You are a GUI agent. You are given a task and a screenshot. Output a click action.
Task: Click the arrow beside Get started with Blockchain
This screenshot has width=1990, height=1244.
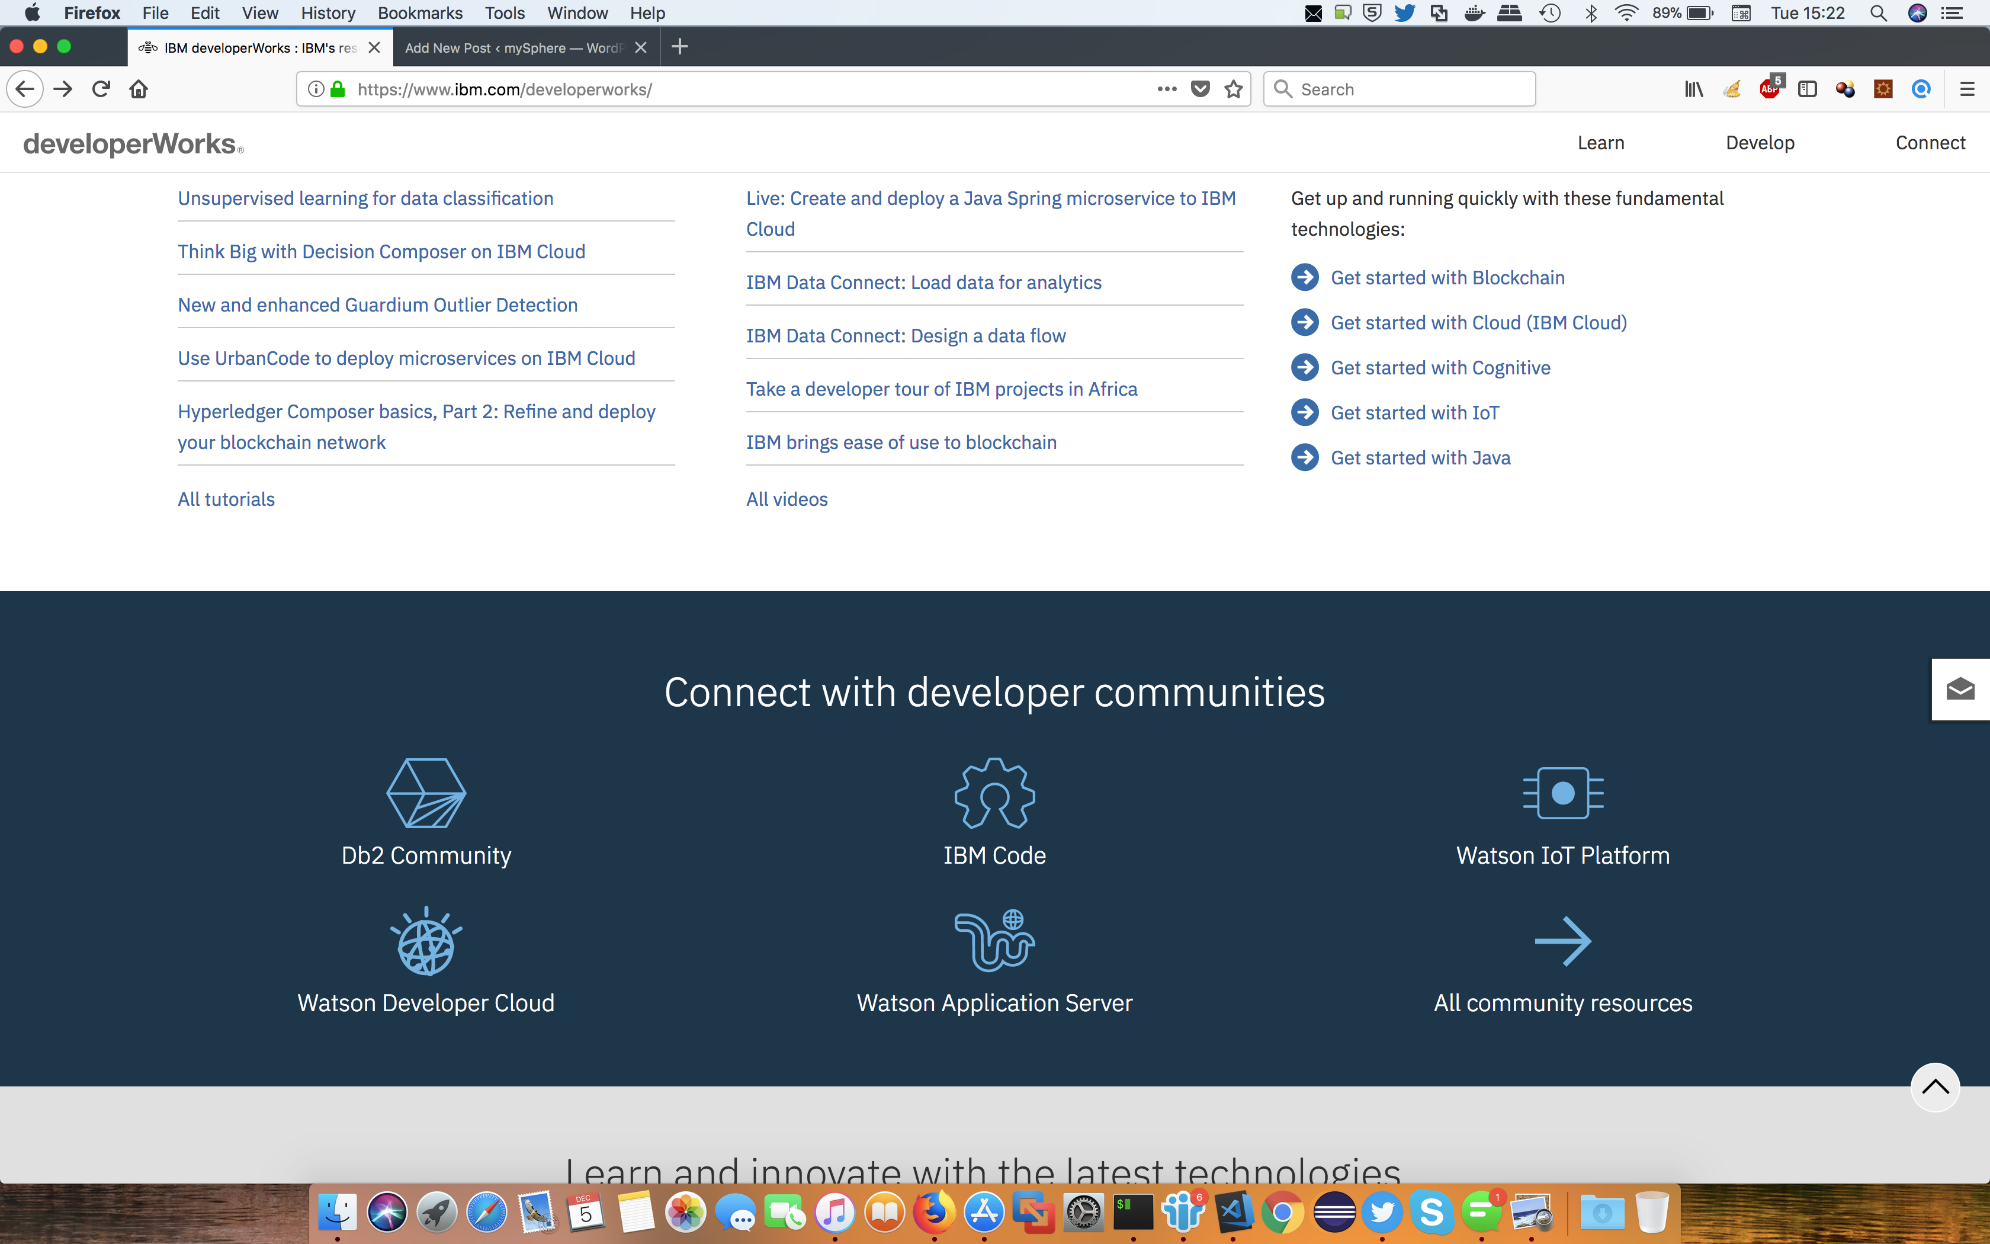(1305, 277)
